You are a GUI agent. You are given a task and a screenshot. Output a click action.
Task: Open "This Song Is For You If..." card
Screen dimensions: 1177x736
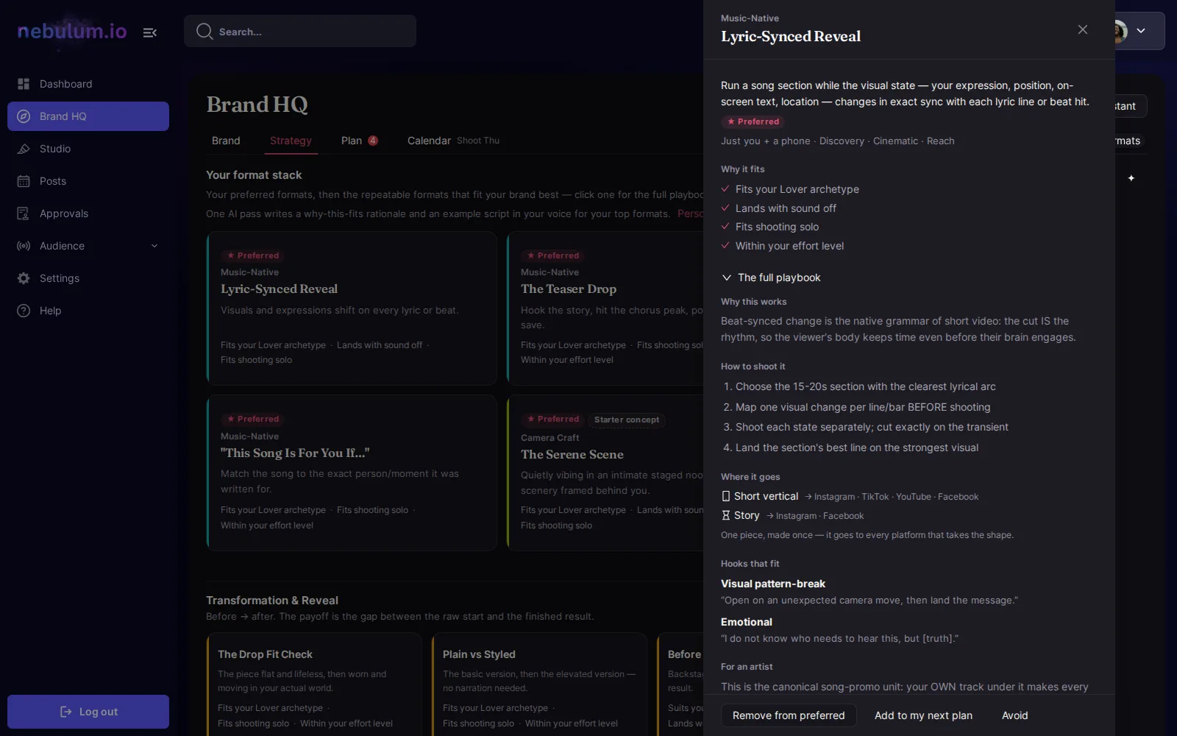point(352,473)
